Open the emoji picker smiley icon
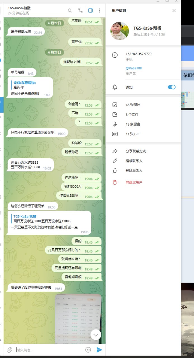The height and width of the screenshot is (358, 194). point(88,350)
